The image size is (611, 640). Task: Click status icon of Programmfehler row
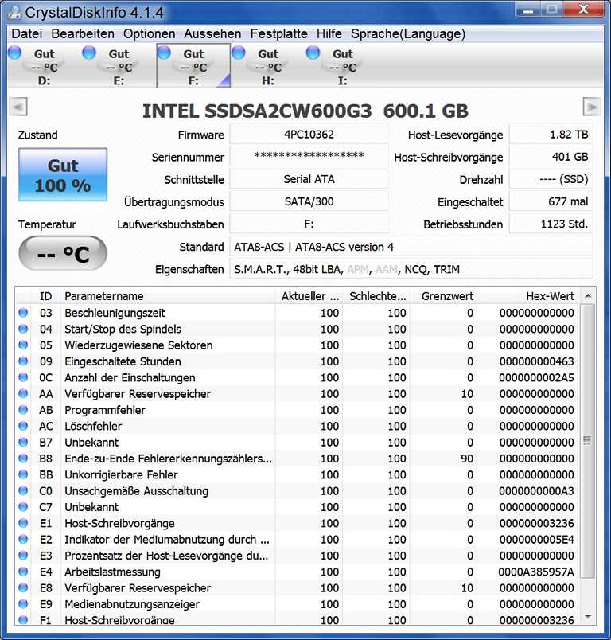pyautogui.click(x=23, y=410)
